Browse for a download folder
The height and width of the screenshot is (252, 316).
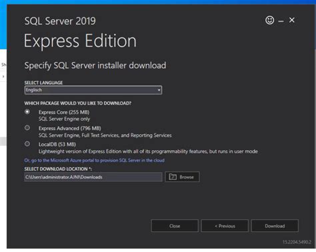click(x=182, y=177)
